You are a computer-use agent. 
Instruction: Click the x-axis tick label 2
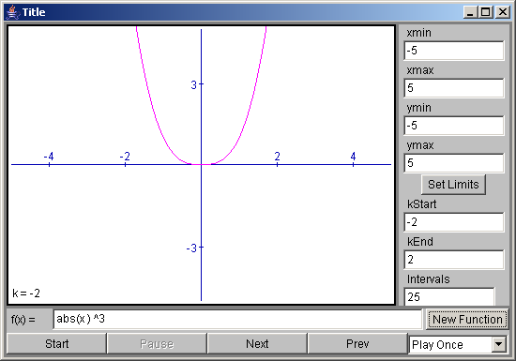(x=277, y=157)
